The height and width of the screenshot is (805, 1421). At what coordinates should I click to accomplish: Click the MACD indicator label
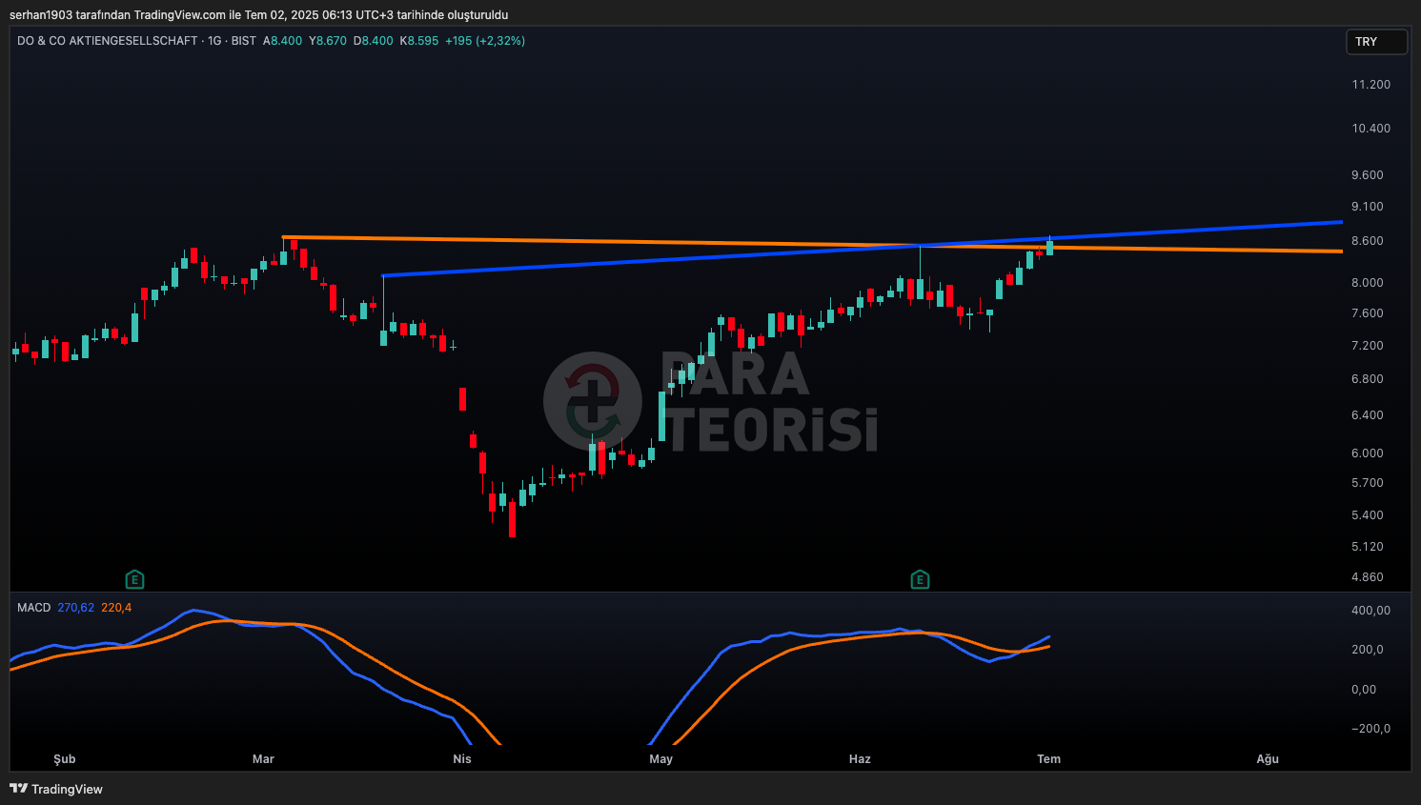(33, 608)
